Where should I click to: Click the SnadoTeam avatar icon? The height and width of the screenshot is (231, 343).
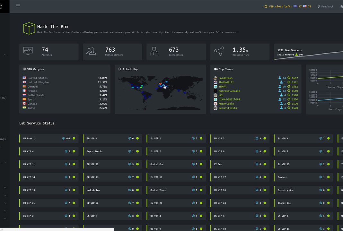(x=215, y=78)
